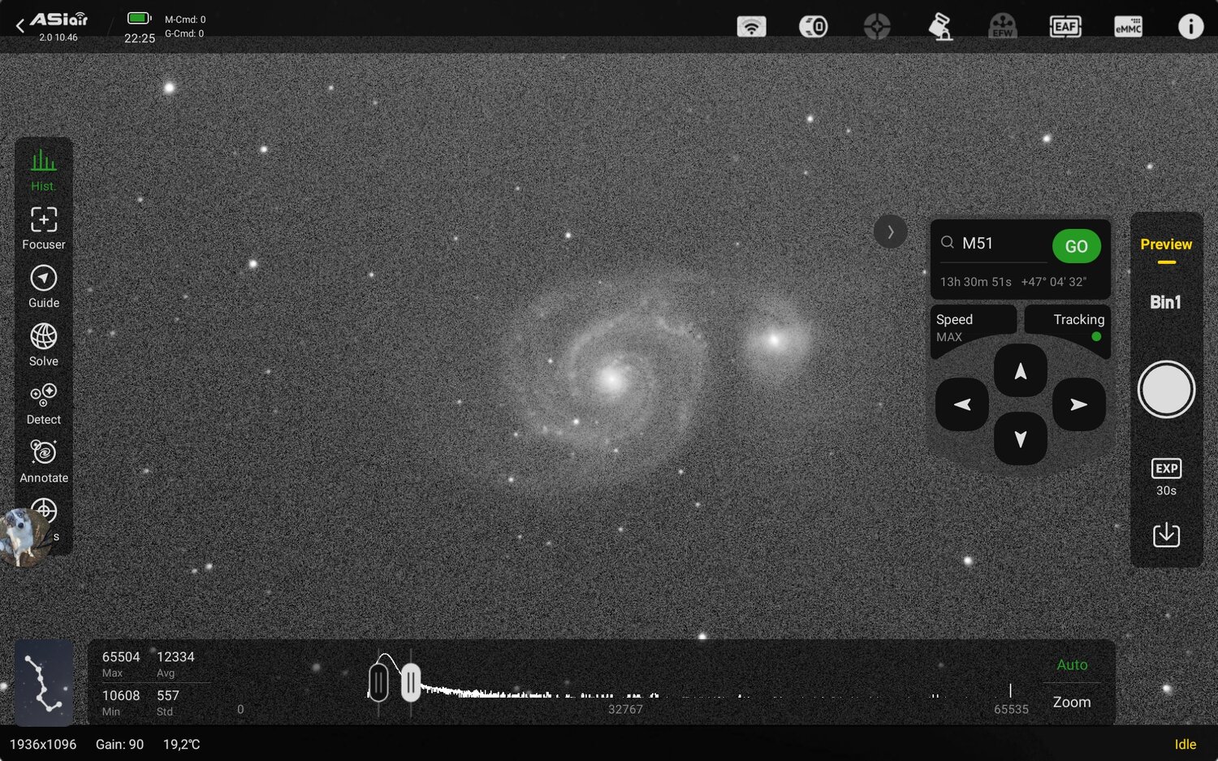The width and height of the screenshot is (1218, 761).
Task: Open camera settings from the top bar
Action: 812,26
